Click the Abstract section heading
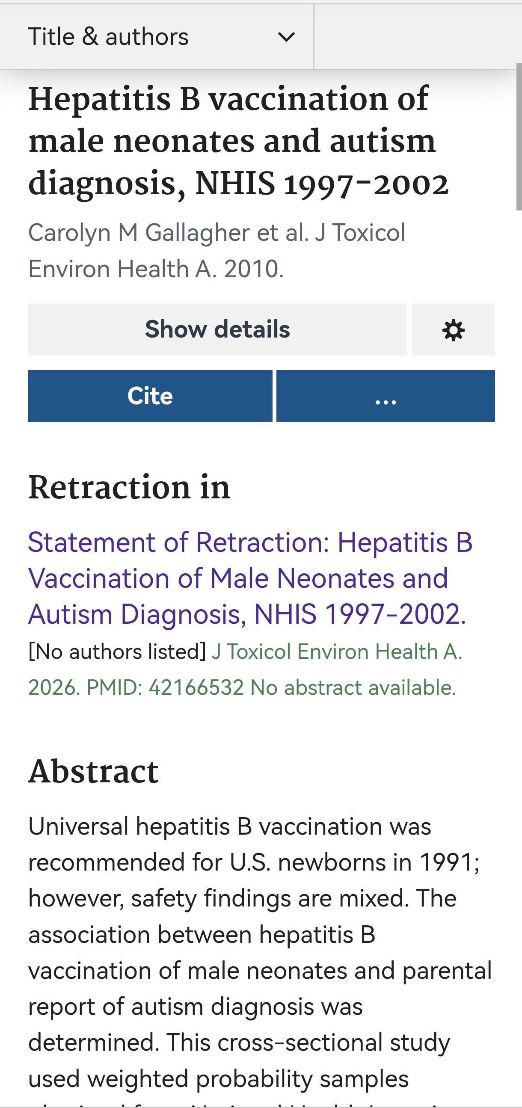 (93, 772)
